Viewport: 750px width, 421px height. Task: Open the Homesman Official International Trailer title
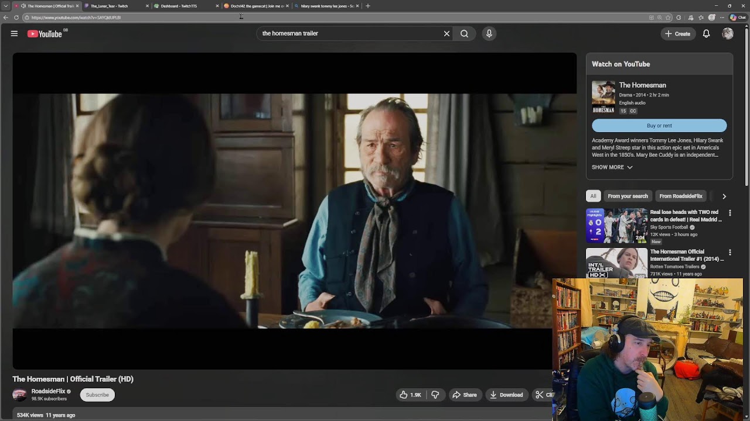pyautogui.click(x=687, y=256)
